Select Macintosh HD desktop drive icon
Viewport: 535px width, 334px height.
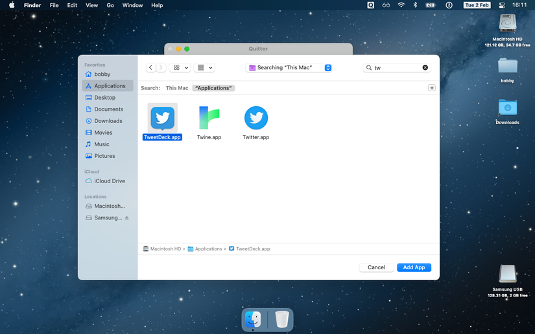(507, 24)
